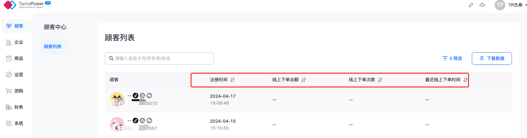
Task: Select the 顾客列表 submenu item
Action: (53, 47)
